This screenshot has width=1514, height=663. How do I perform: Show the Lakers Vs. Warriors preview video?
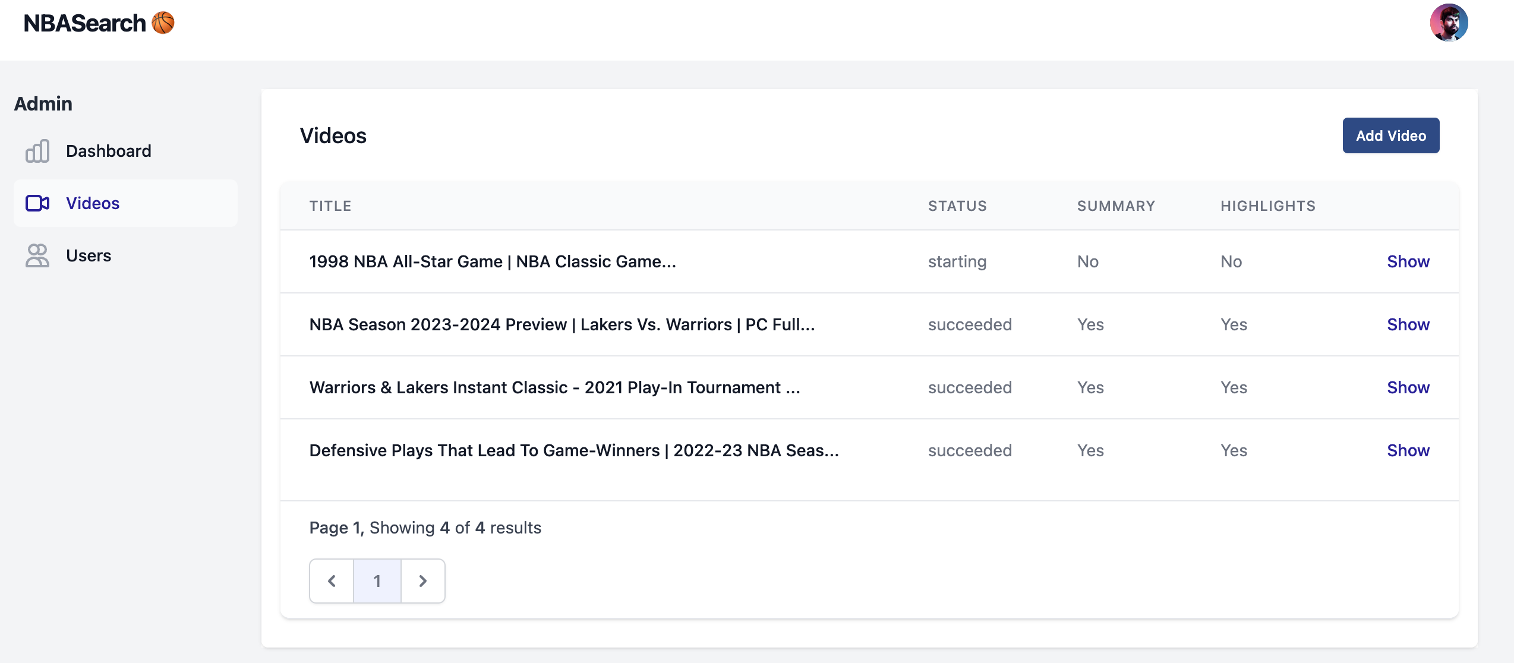point(1408,324)
